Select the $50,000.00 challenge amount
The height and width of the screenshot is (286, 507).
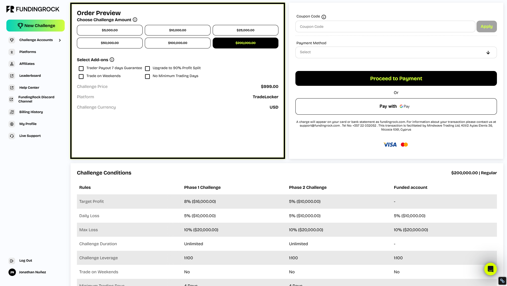click(110, 43)
